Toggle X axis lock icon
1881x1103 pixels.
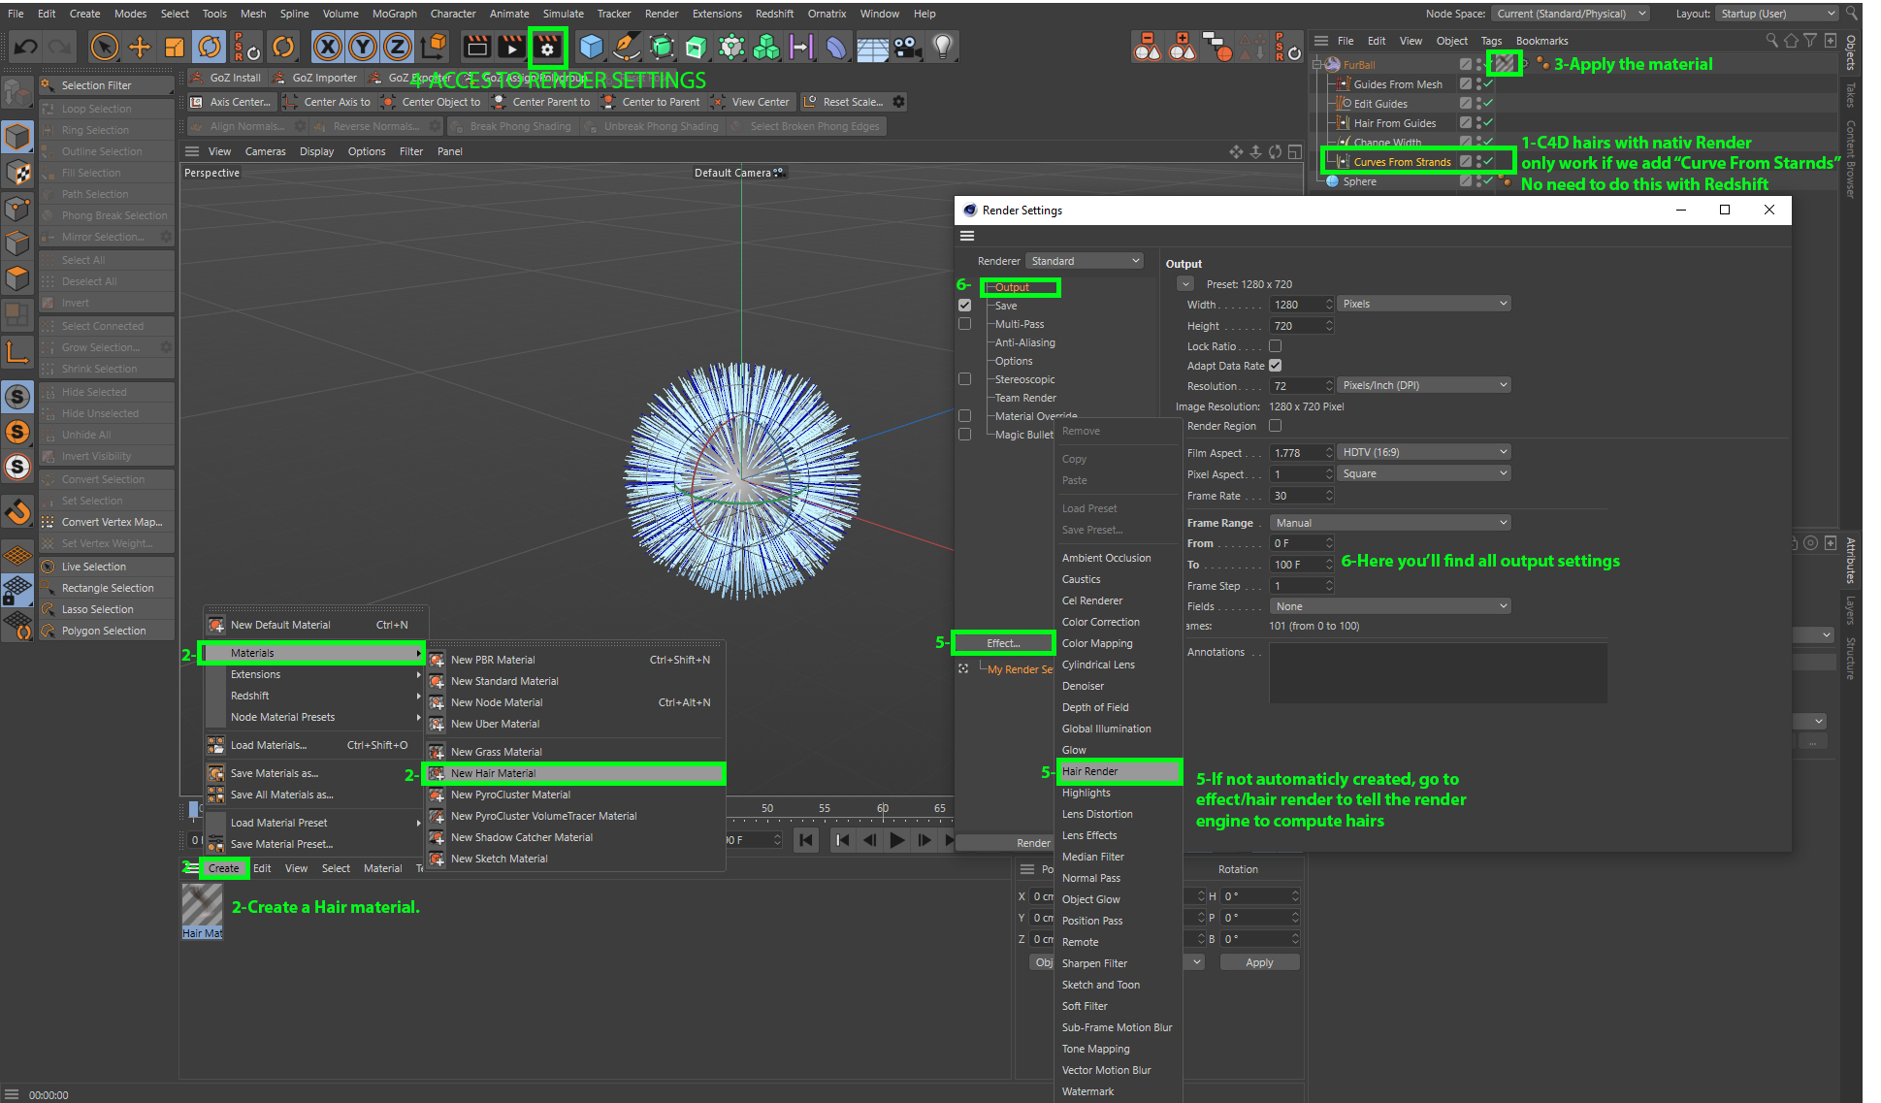pyautogui.click(x=328, y=47)
